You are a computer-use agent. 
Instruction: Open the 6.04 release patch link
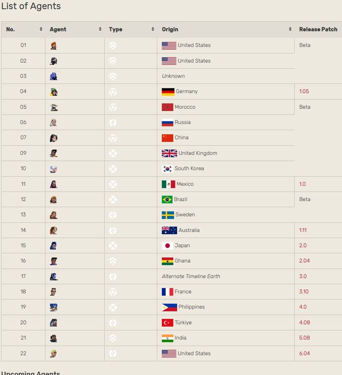coord(304,353)
